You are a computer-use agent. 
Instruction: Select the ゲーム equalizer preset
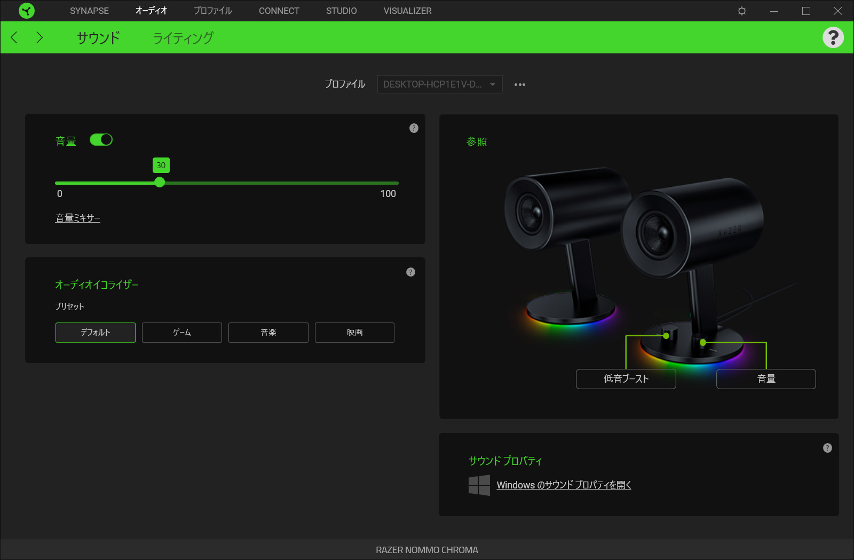(x=182, y=333)
